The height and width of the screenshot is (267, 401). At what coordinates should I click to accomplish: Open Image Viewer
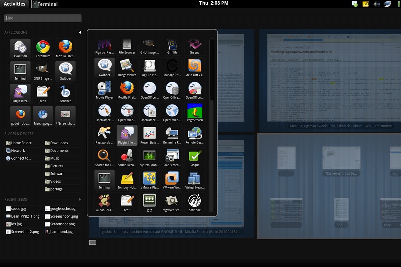click(x=127, y=68)
